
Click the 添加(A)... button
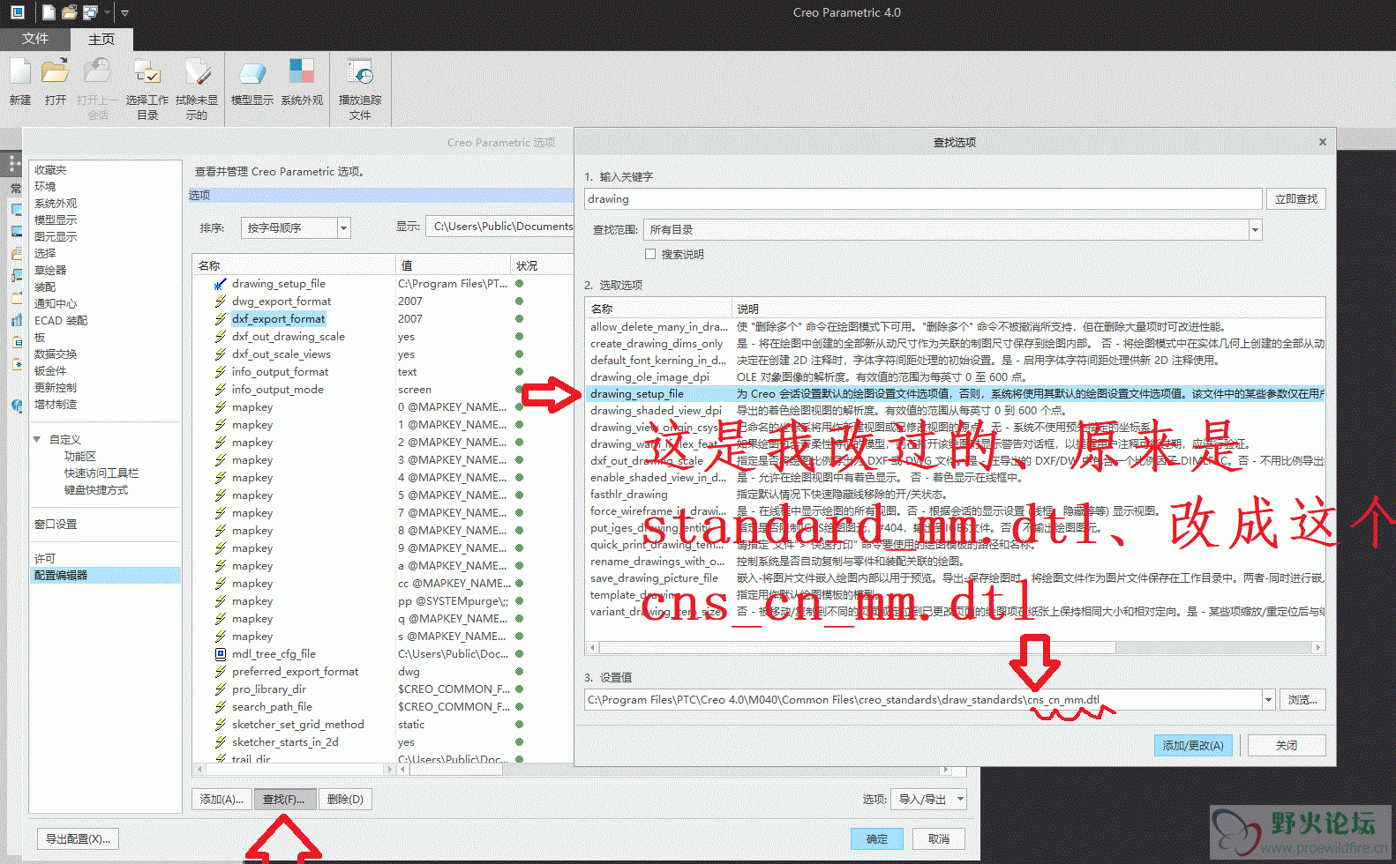coord(221,800)
